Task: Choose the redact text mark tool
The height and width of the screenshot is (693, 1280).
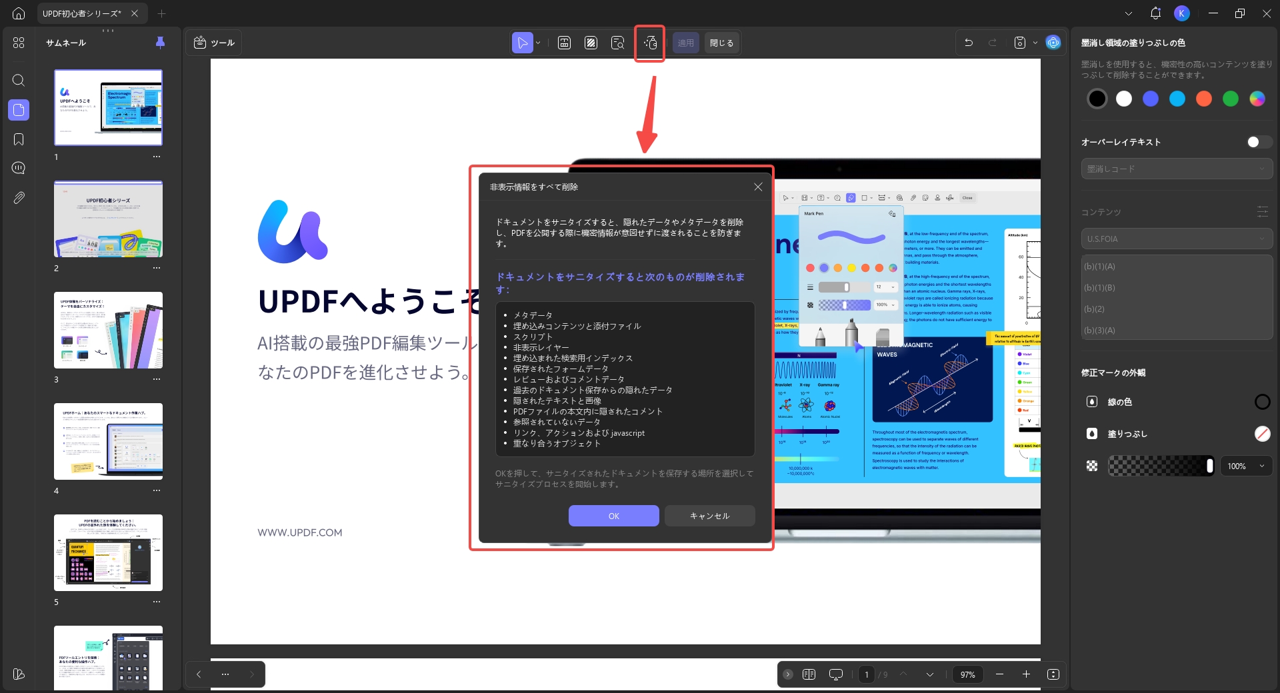Action: 564,43
